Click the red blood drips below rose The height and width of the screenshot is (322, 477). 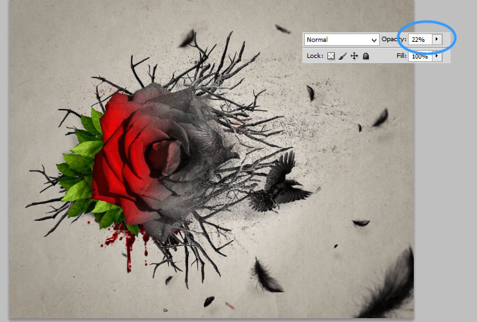tap(129, 243)
